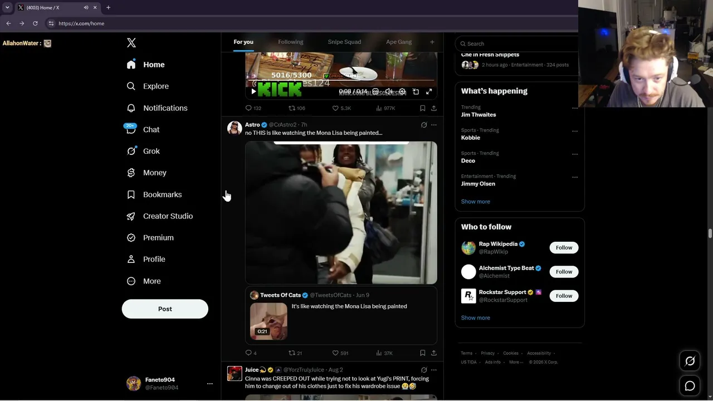Select the For you tab
Image resolution: width=713 pixels, height=401 pixels.
pos(243,42)
